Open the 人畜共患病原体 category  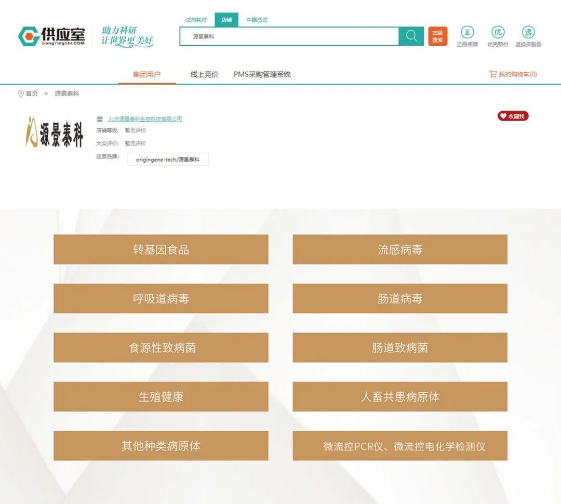point(400,396)
